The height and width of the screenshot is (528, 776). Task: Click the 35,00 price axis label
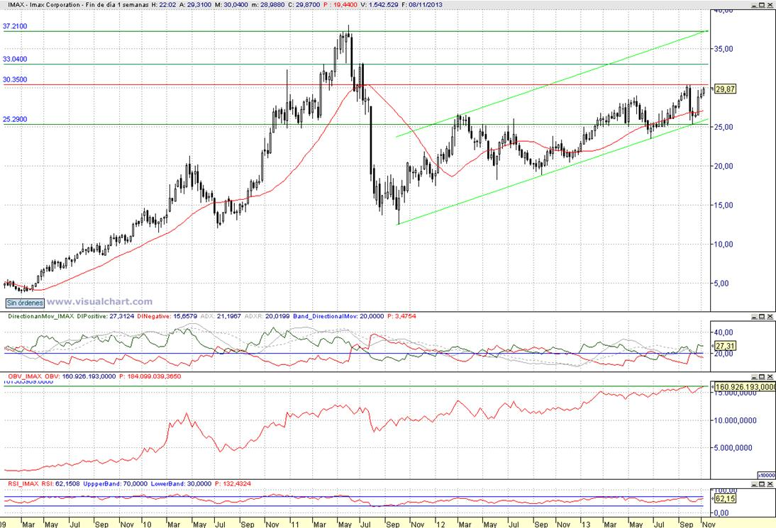pyautogui.click(x=723, y=49)
